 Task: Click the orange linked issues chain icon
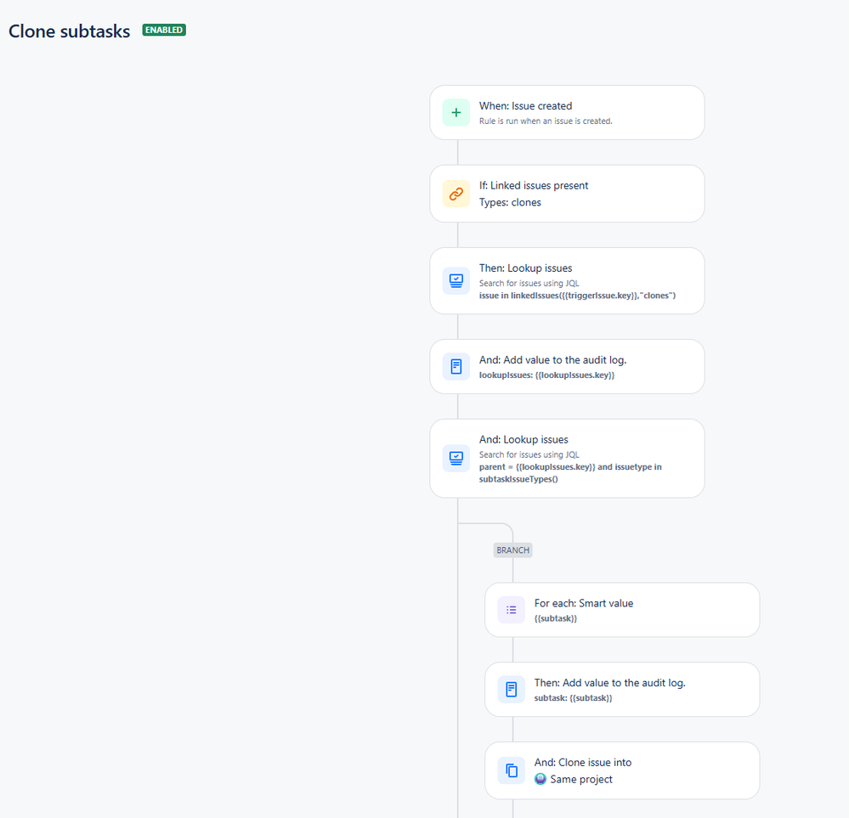[456, 194]
